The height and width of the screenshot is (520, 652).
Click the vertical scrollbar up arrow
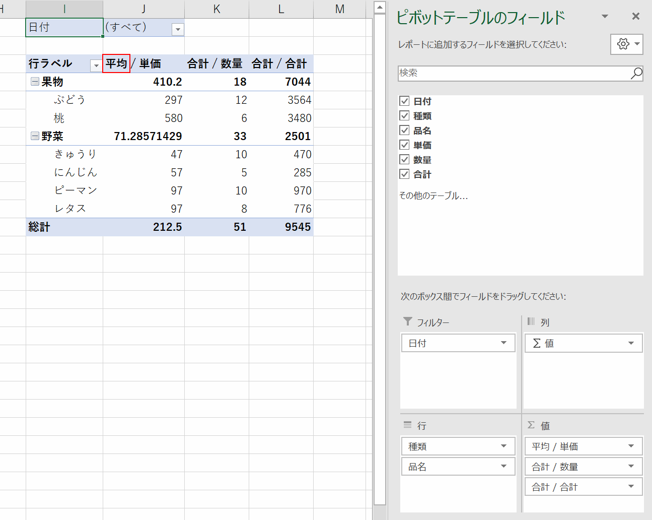[380, 7]
